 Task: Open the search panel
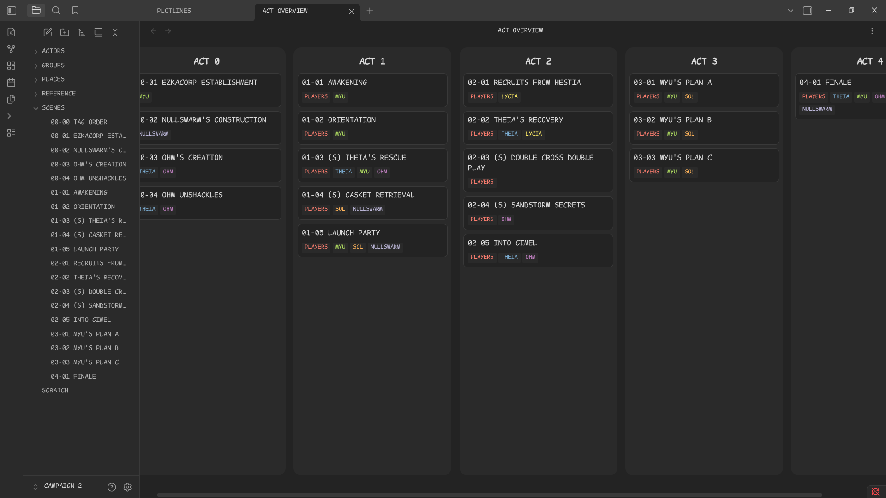coord(56,11)
